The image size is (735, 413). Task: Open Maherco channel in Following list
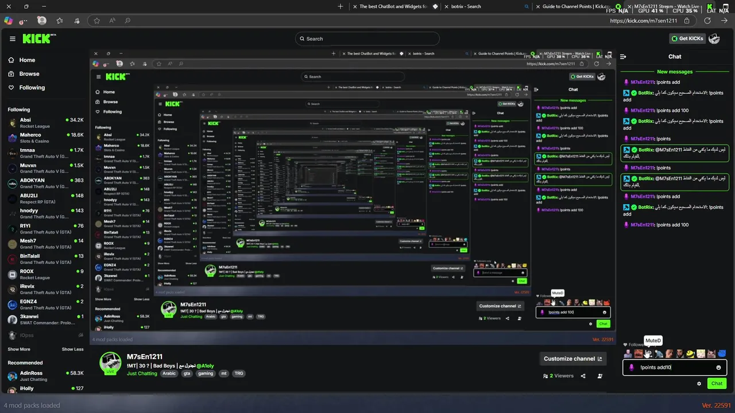tap(45, 138)
